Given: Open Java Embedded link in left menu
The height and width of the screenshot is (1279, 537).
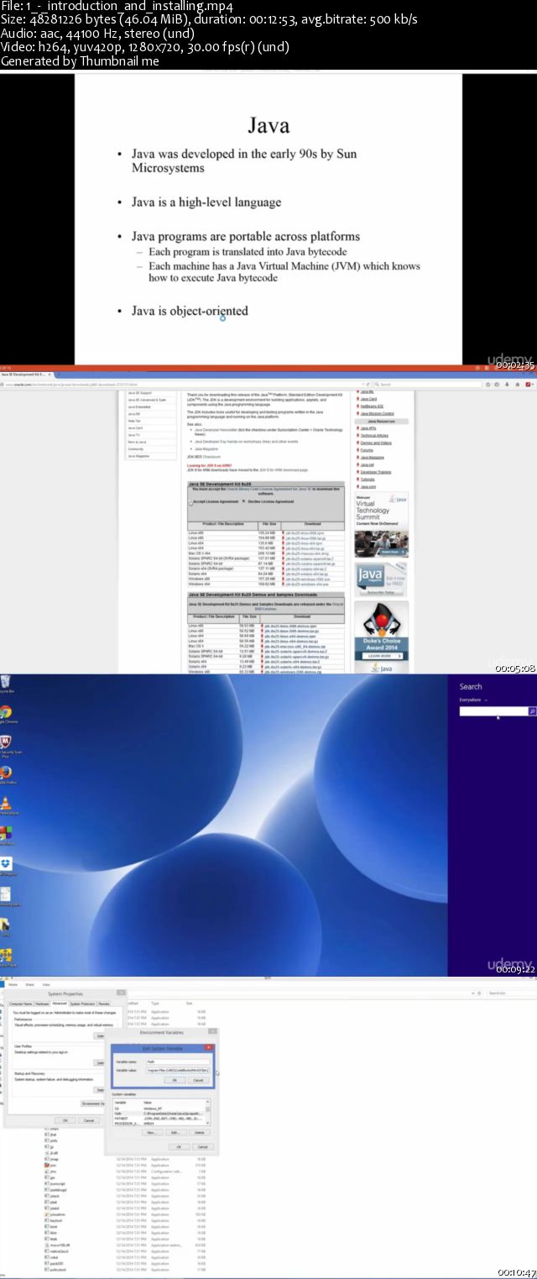Looking at the screenshot, I should point(140,407).
